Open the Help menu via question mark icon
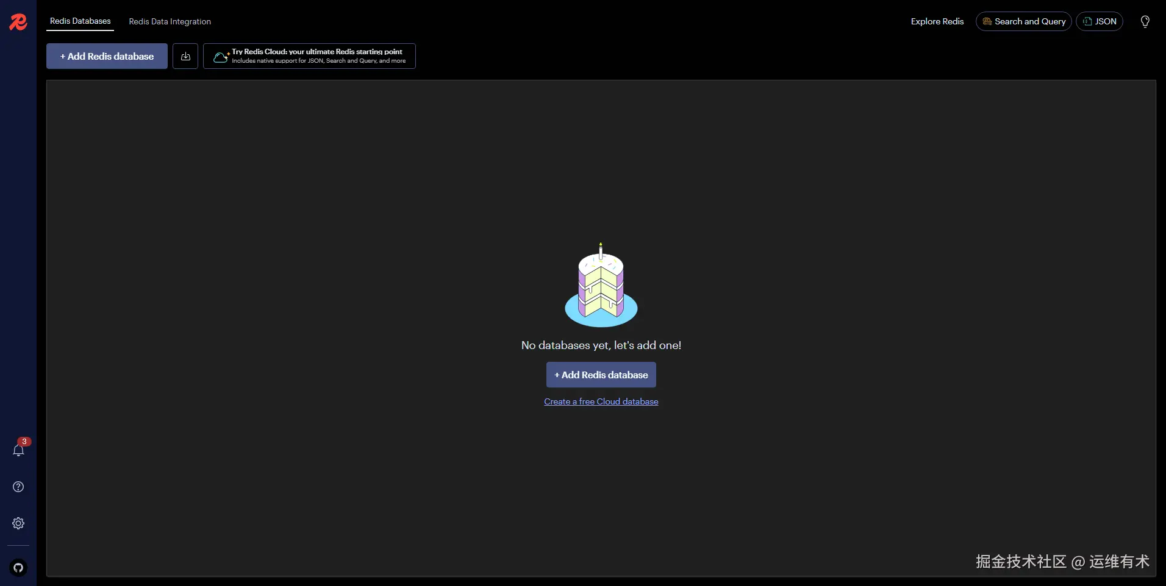Viewport: 1166px width, 586px height. click(x=18, y=487)
